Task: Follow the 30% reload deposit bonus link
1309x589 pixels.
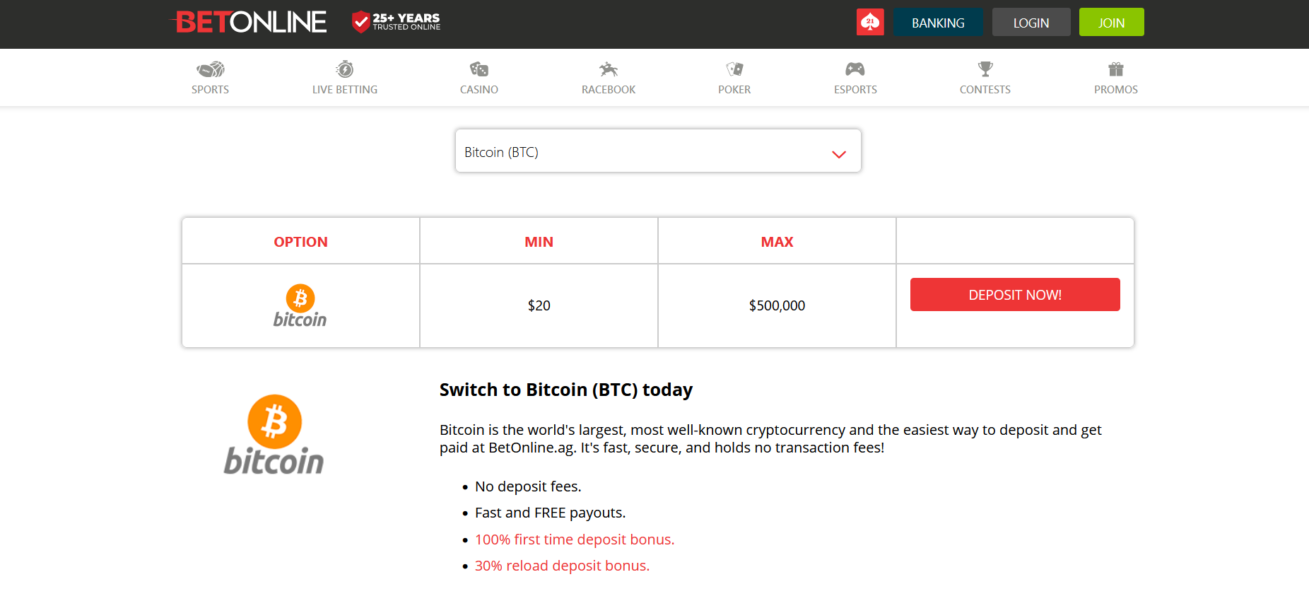Action: point(562,566)
